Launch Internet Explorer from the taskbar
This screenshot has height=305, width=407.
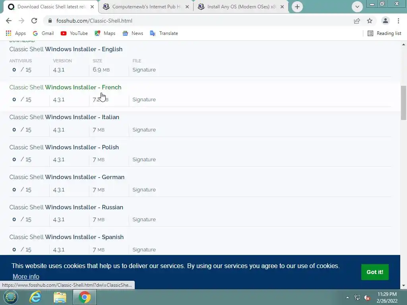35,297
